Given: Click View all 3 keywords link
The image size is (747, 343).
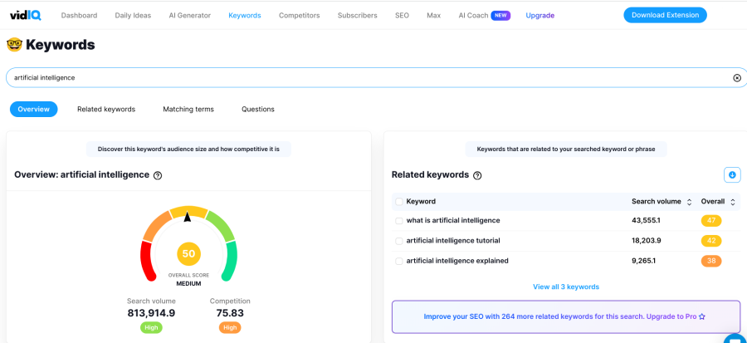Looking at the screenshot, I should pyautogui.click(x=565, y=287).
